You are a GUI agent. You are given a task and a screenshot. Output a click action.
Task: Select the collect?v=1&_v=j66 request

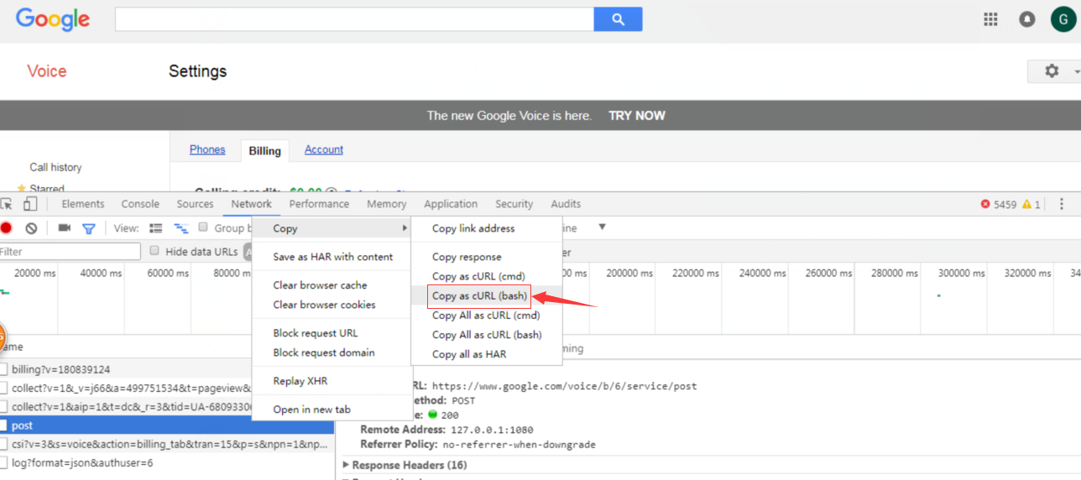point(126,389)
